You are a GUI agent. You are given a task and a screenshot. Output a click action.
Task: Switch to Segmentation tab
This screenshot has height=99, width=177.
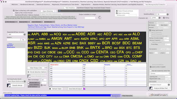point(86,4)
